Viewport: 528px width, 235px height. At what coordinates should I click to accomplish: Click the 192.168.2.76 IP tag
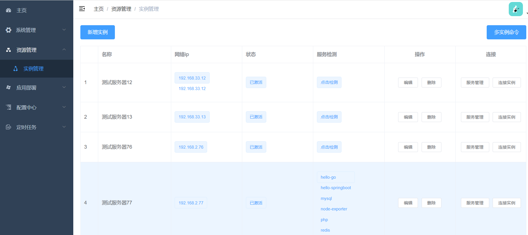pos(191,147)
